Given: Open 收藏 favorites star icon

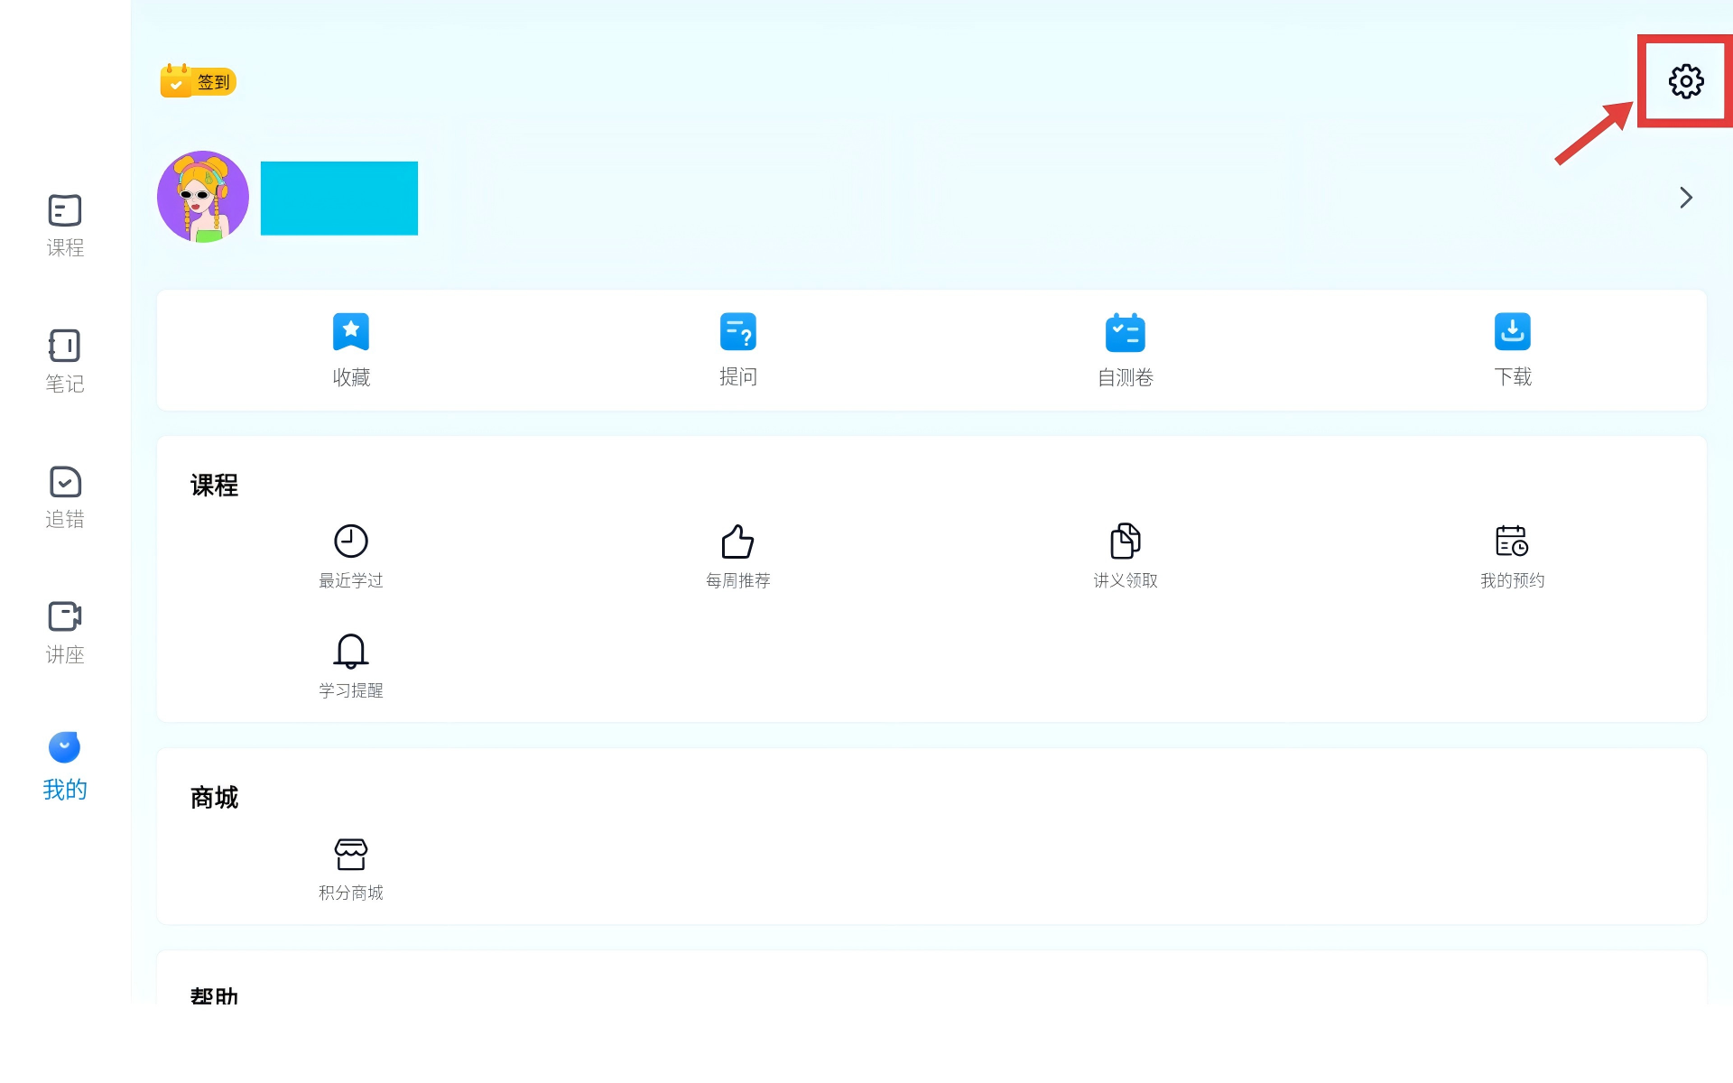Looking at the screenshot, I should 351,331.
